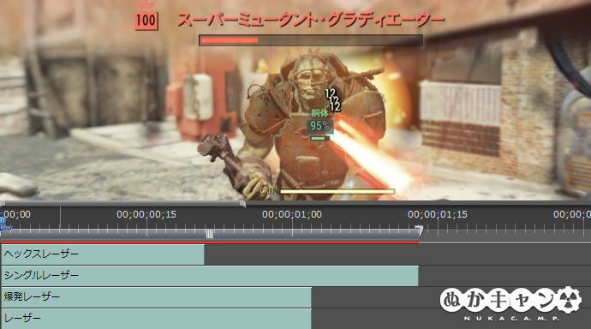The height and width of the screenshot is (329, 591).
Task: Select the シングルレーザー clip on the timeline
Action: click(210, 276)
